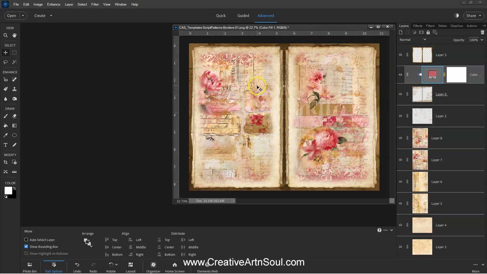The width and height of the screenshot is (487, 274).
Task: Switch to the Effects tab
Action: click(x=418, y=25)
